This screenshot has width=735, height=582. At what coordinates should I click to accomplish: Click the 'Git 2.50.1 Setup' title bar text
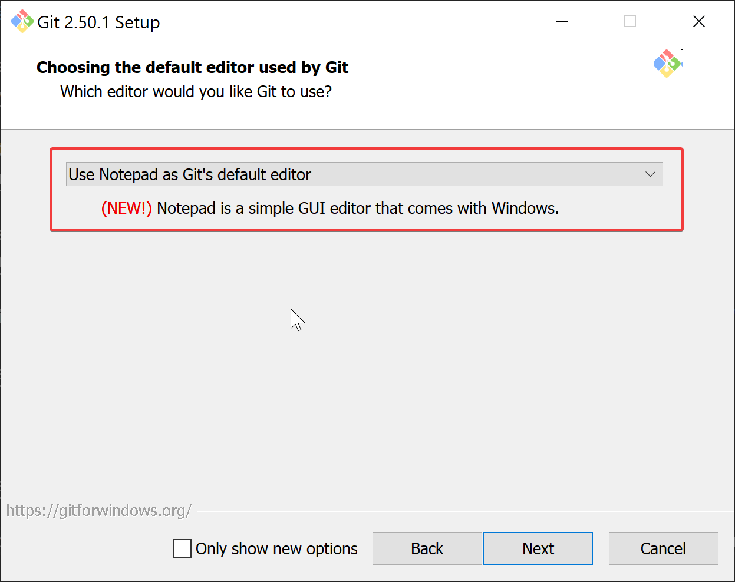pyautogui.click(x=98, y=22)
